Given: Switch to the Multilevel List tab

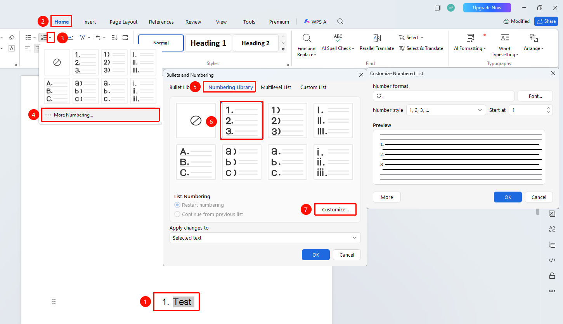Looking at the screenshot, I should tap(276, 87).
